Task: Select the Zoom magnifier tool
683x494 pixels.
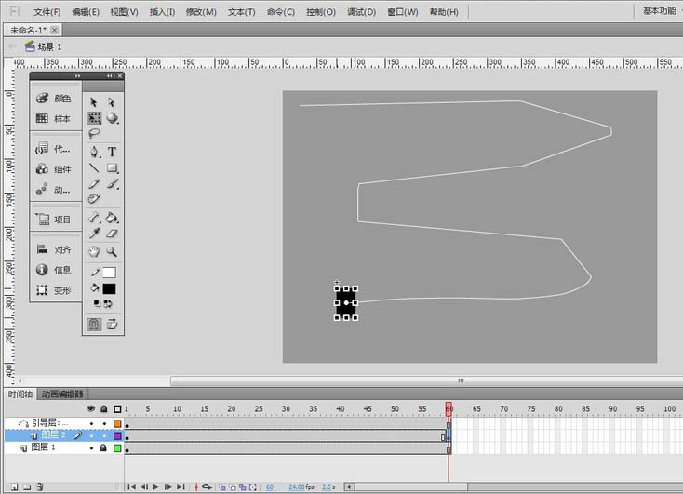Action: tap(112, 251)
